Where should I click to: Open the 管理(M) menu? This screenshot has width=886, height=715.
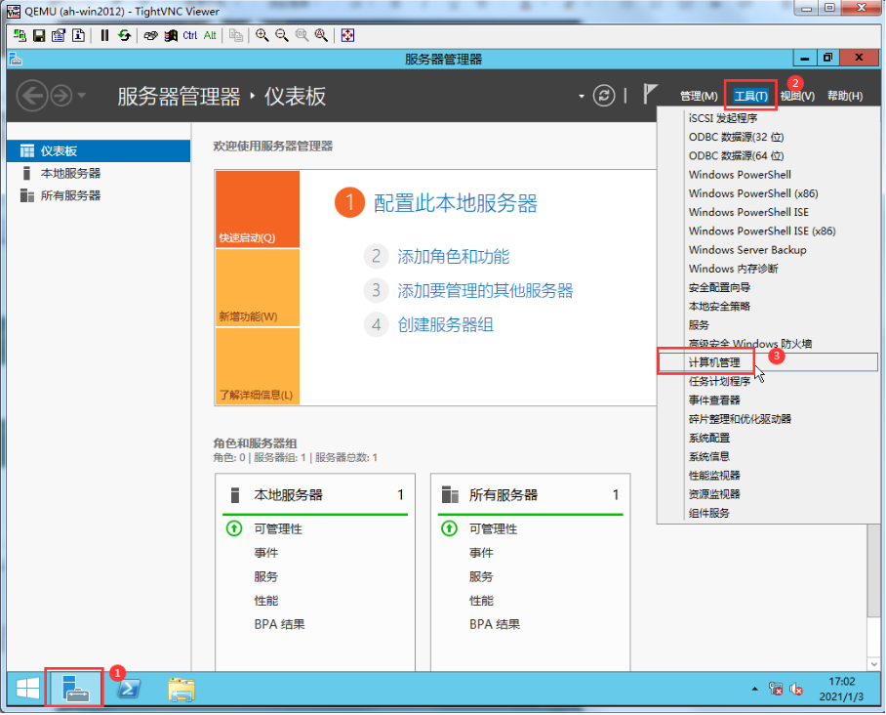pos(699,96)
